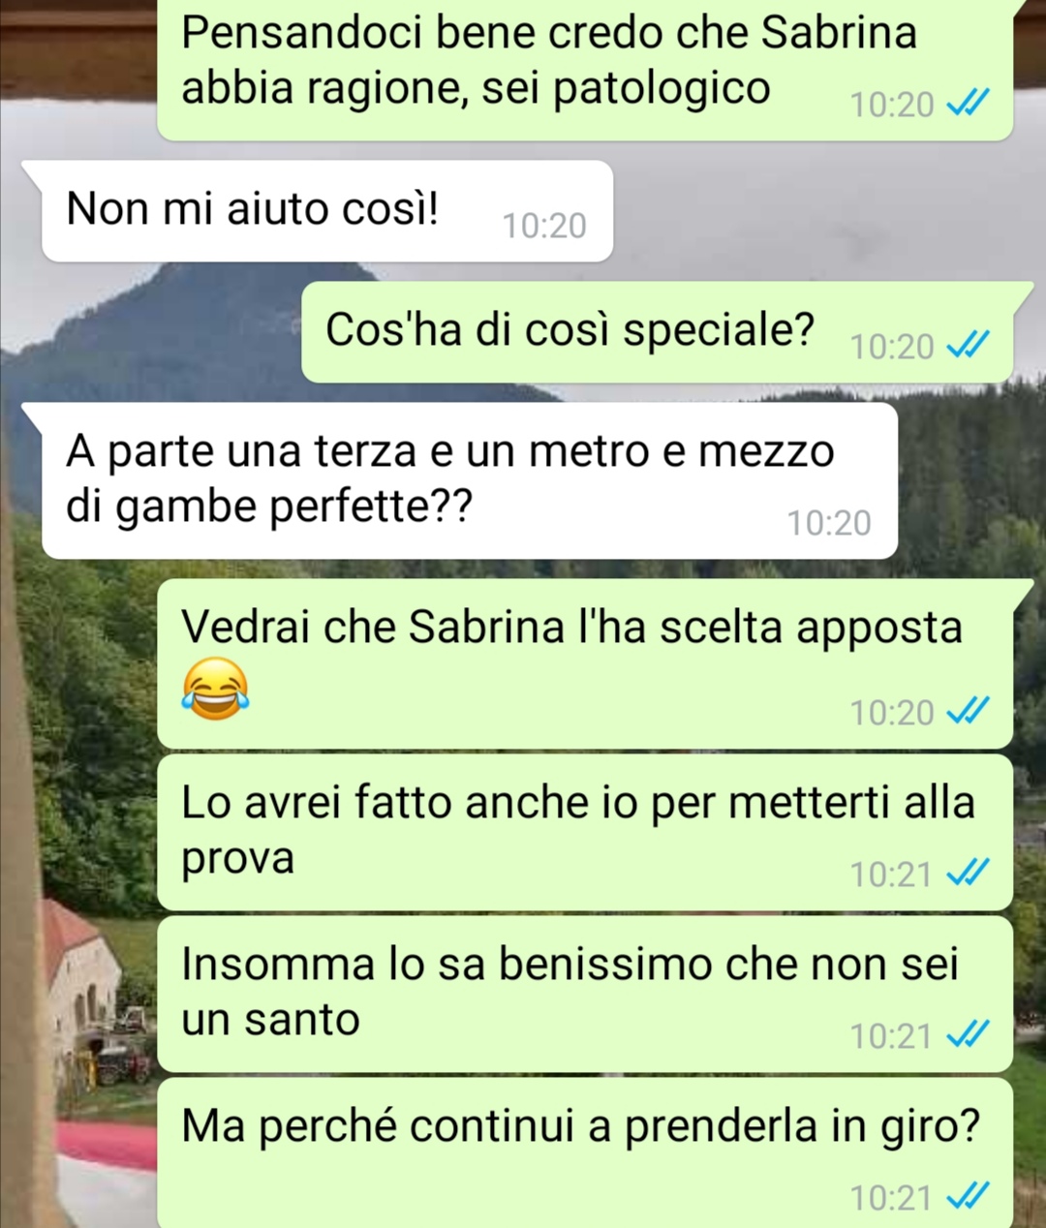This screenshot has height=1228, width=1046.
Task: Select 'Insomma lo sa benissimo' message bubble
Action: click(x=585, y=996)
